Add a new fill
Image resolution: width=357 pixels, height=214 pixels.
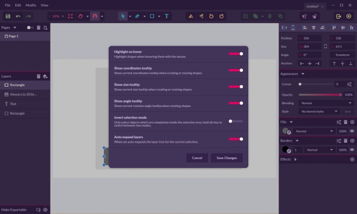click(352, 122)
